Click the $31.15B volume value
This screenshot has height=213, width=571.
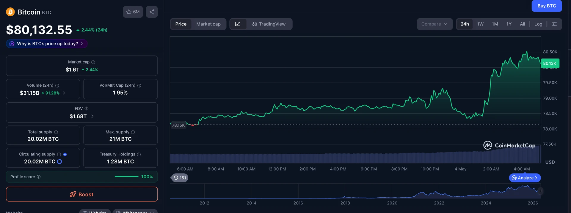29,93
